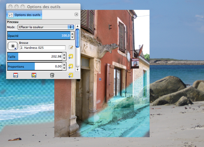Screen dimensions: 204x147
Task: Restore tool preset icon at bottom
Action: point(34,75)
